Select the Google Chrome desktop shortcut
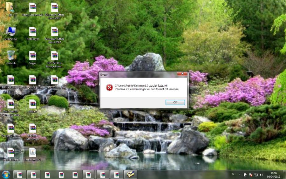 pyautogui.click(x=11, y=128)
